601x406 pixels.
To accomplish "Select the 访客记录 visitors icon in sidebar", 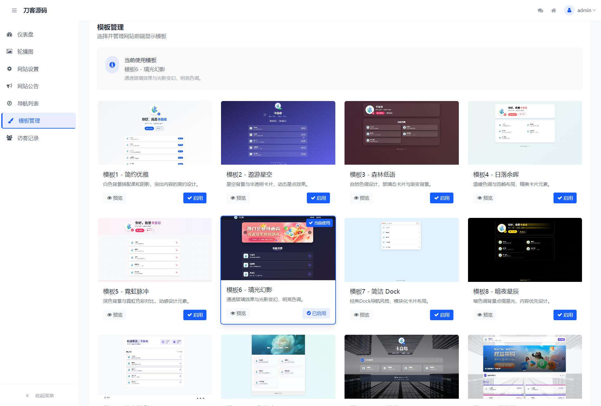I will coord(9,138).
